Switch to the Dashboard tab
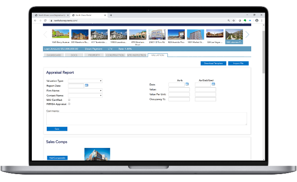Image resolution: width=297 pixels, height=182 pixels. click(x=54, y=55)
